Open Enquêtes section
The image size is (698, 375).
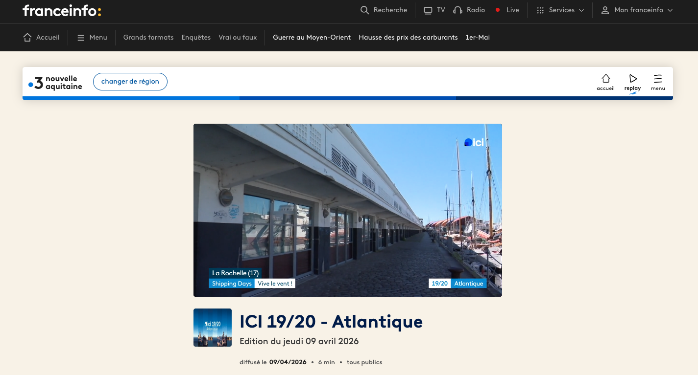pos(196,38)
